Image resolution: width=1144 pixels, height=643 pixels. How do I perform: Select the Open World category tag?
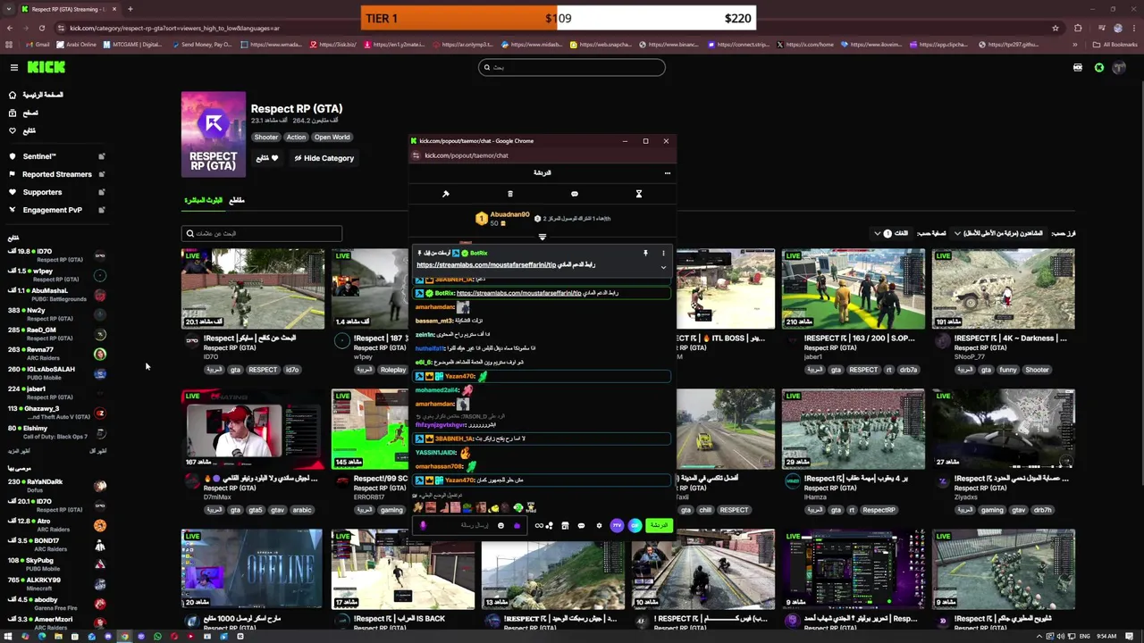332,137
